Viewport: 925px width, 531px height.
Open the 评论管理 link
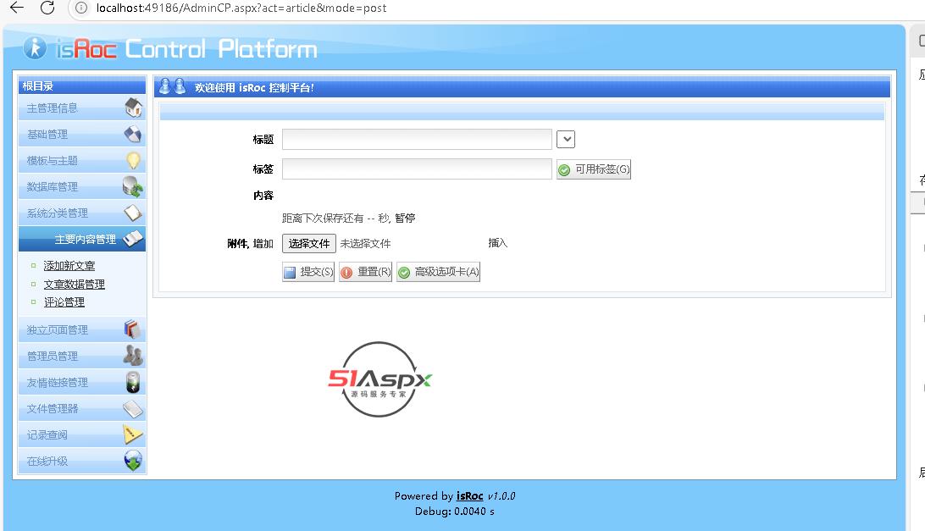click(64, 302)
